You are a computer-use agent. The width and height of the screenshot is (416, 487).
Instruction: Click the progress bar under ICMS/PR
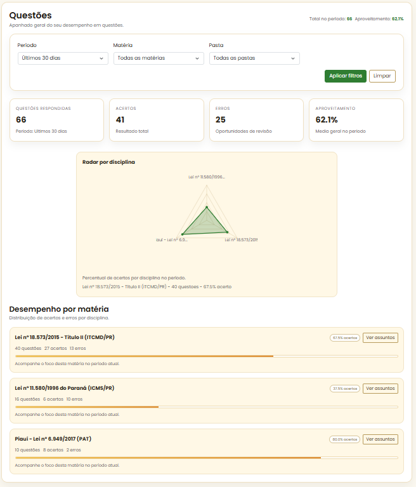click(x=207, y=407)
